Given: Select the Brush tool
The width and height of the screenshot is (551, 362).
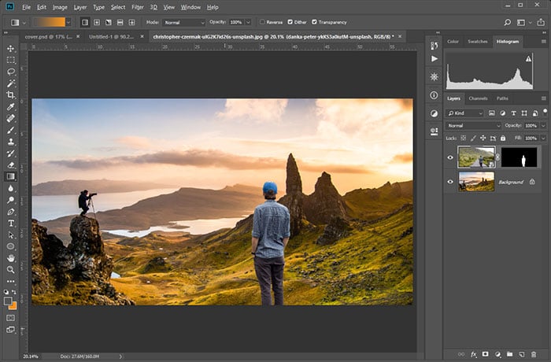Looking at the screenshot, I should coord(10,130).
